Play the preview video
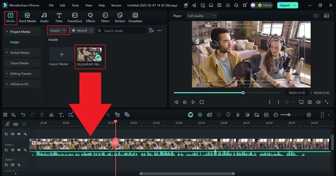 click(x=193, y=102)
